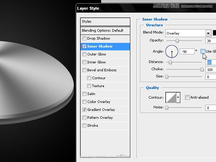Click the Opacity value field showing 30
Screen dimensions: 216x162
tap(211, 41)
